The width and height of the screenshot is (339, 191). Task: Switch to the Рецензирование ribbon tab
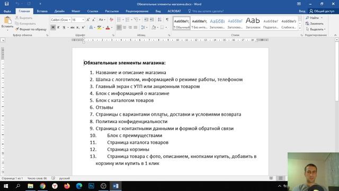137,11
